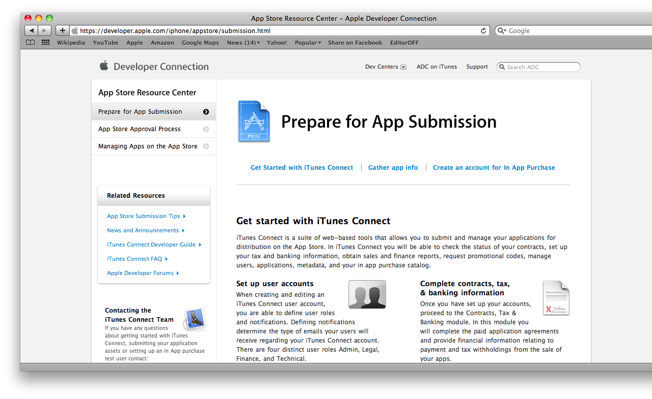Open iTunes Connect Developer Guide link

point(154,244)
